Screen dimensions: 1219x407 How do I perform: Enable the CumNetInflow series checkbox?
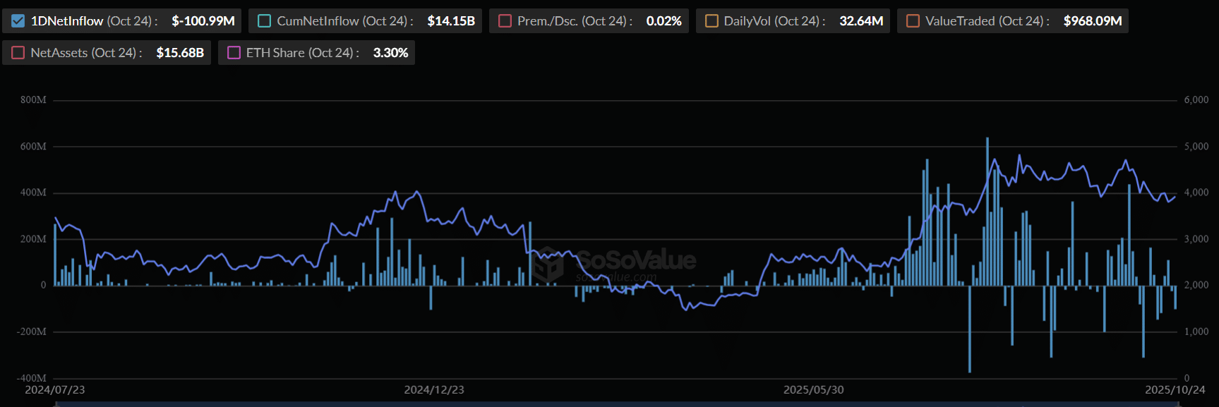click(x=264, y=21)
